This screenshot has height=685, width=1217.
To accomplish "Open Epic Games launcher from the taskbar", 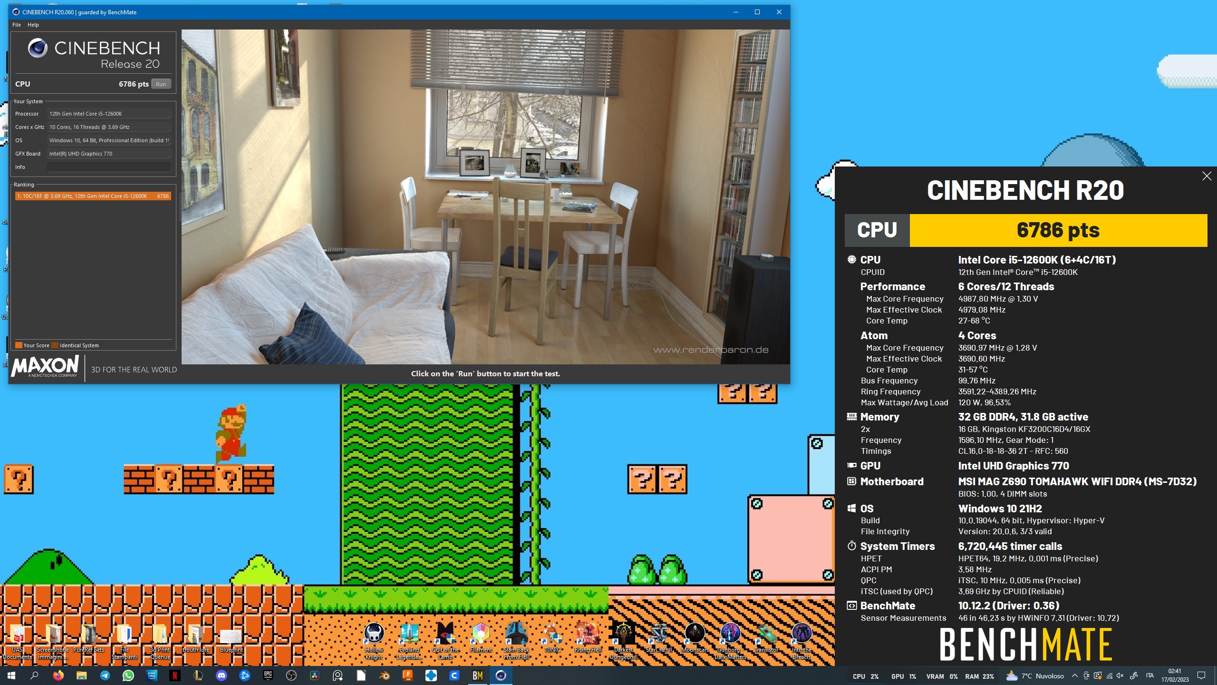I will (x=268, y=675).
